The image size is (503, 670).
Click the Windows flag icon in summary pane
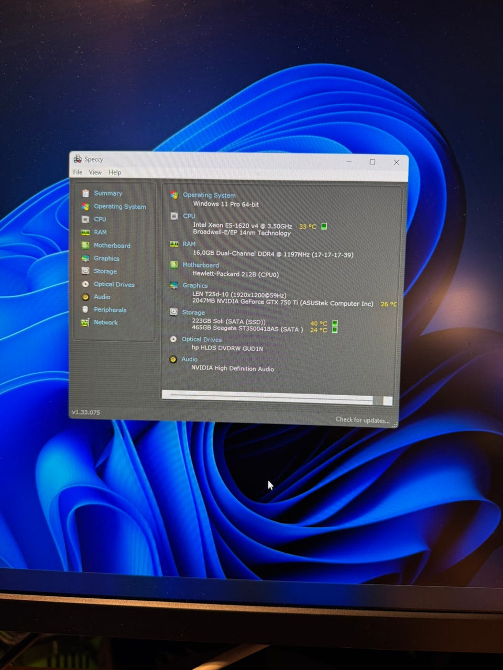pos(174,195)
